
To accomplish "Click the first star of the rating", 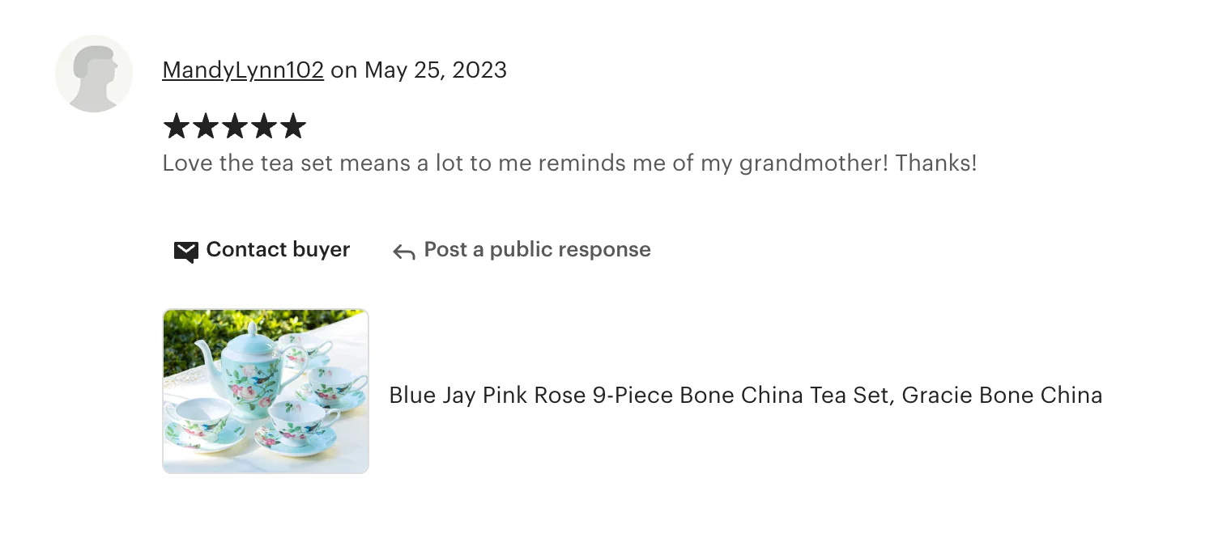I will click(x=176, y=126).
